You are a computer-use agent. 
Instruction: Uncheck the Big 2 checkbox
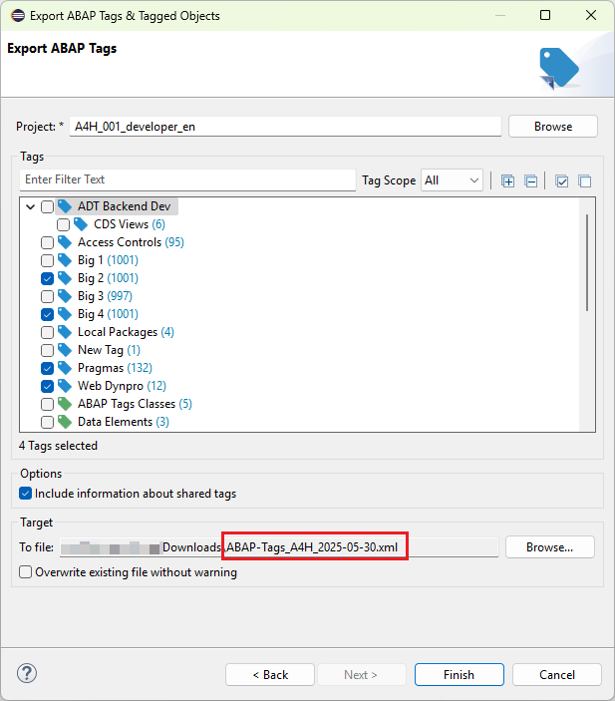click(x=48, y=278)
